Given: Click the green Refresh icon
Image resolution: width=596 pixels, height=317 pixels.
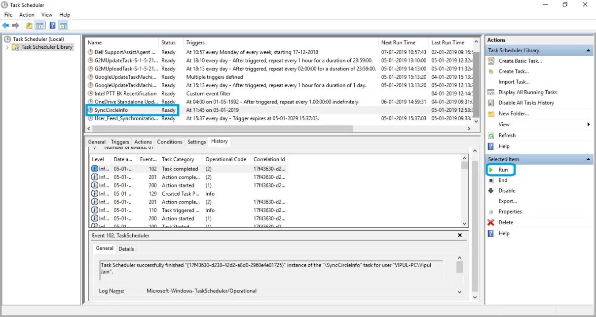Looking at the screenshot, I should point(491,135).
